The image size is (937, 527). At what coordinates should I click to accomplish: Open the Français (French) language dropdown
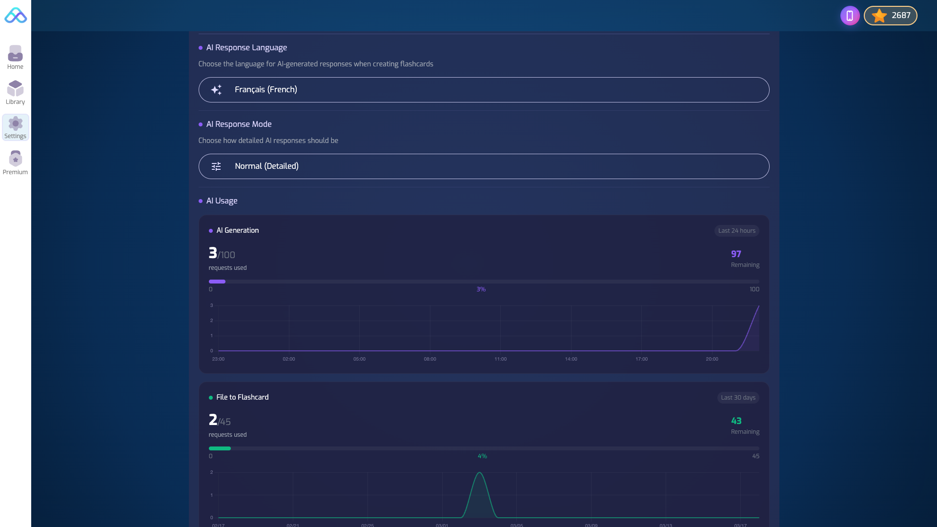tap(483, 90)
